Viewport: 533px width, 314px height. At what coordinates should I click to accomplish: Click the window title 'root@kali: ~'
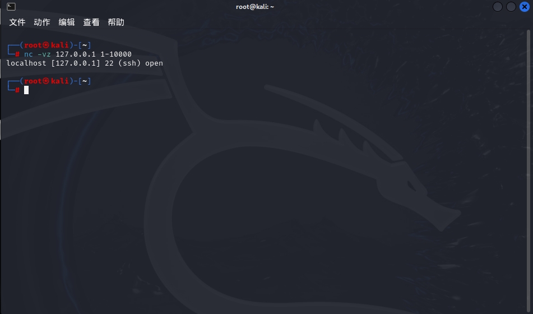[255, 7]
